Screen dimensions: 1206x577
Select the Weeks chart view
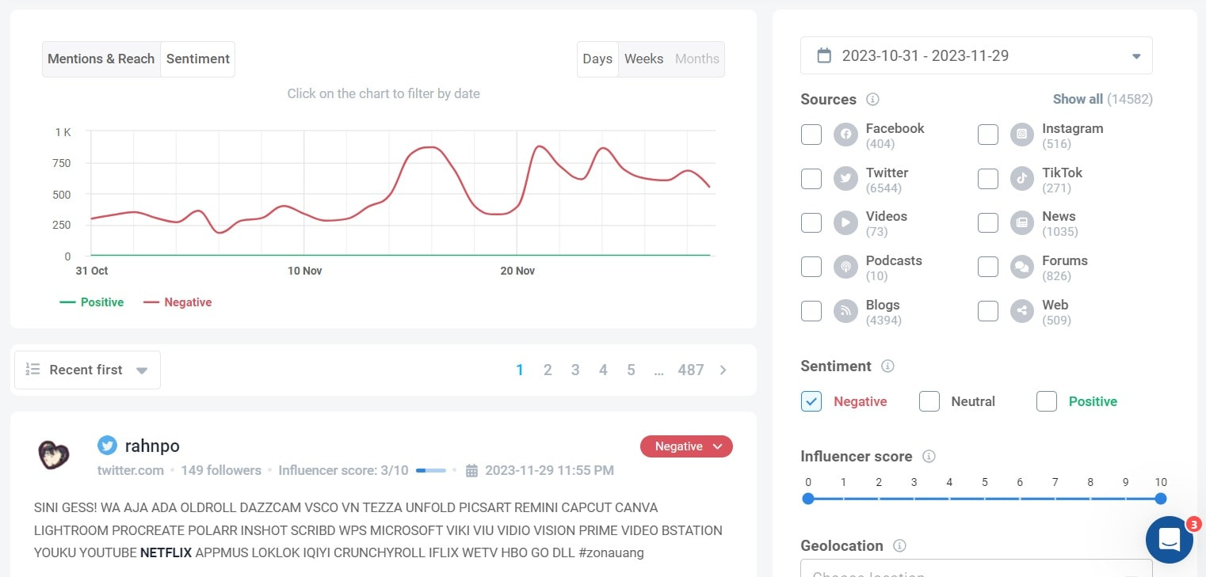643,59
